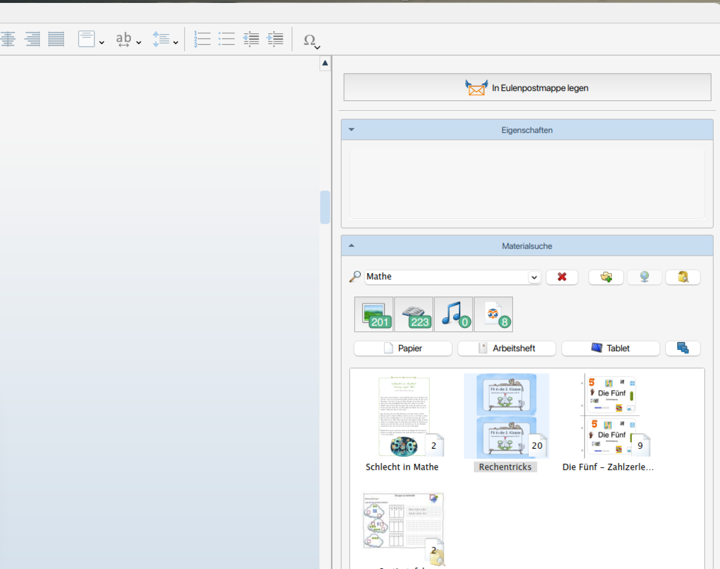Screen dimensions: 720x569
Task: Click In Eulenpostmappe legen button
Action: [x=527, y=88]
